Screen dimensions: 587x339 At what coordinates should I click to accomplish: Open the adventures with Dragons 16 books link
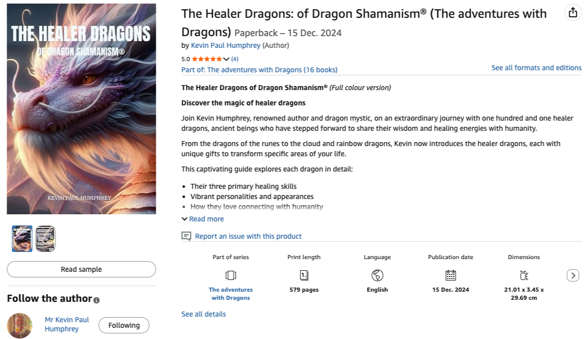tap(259, 70)
